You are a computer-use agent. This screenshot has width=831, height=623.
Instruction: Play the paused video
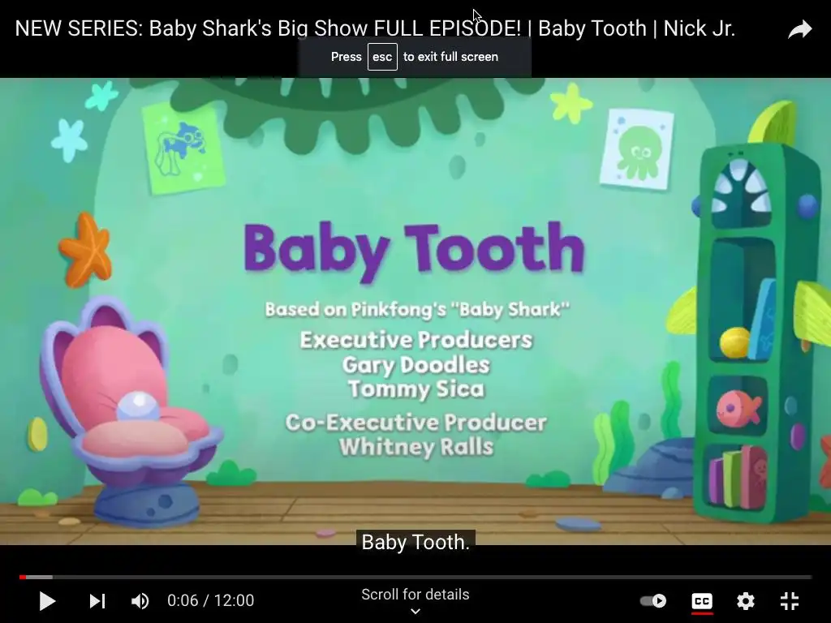46,601
